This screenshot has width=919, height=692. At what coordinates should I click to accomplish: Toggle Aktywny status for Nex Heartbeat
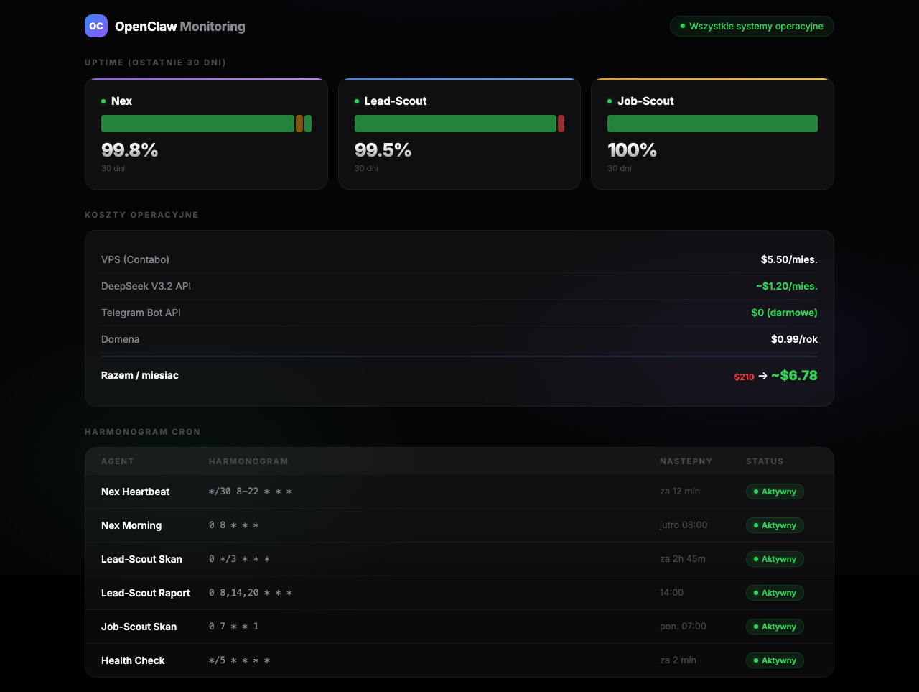coord(775,492)
